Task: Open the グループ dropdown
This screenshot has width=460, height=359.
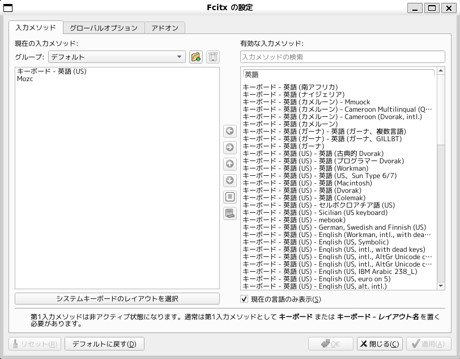Action: (116, 57)
